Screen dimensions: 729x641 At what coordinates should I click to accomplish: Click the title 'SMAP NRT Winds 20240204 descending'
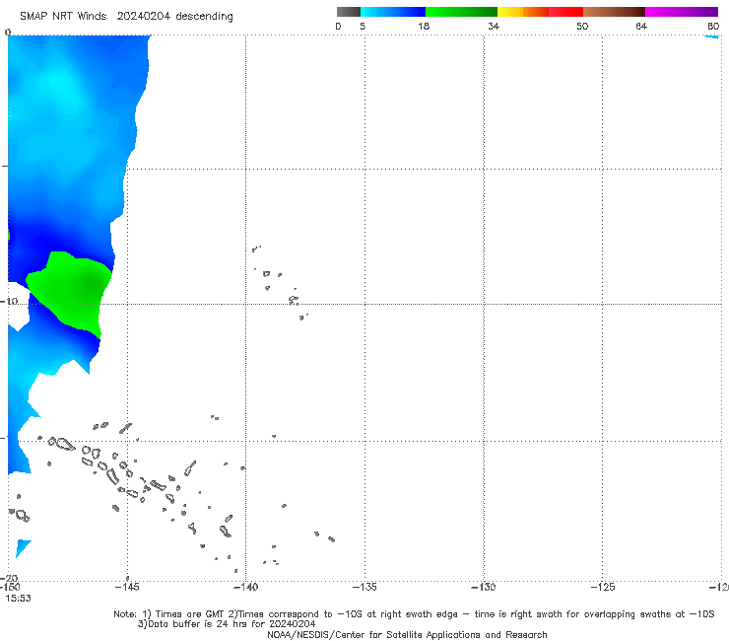(x=126, y=16)
